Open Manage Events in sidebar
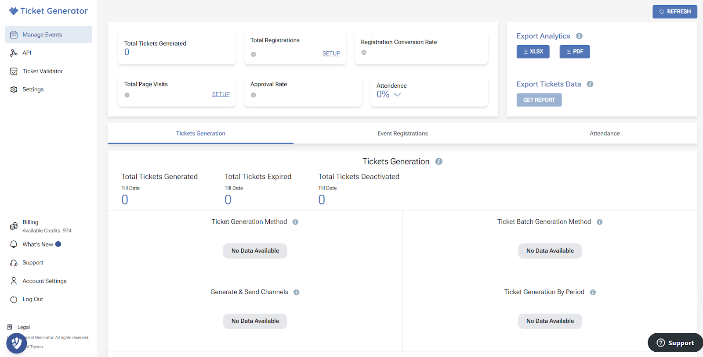The width and height of the screenshot is (703, 357). tap(49, 35)
